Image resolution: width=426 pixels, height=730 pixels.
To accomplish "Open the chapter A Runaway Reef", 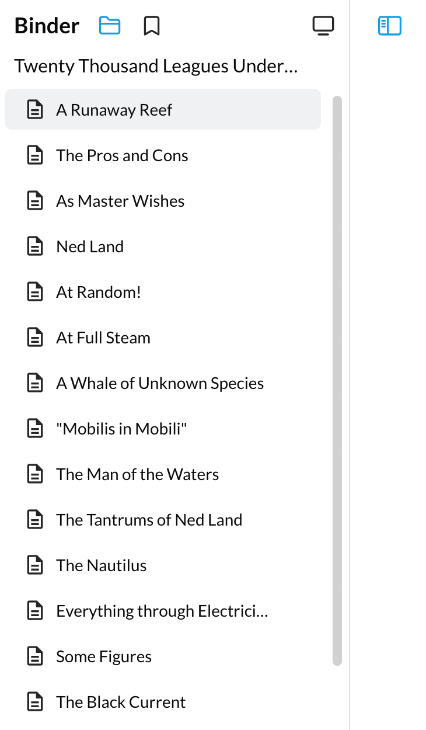I will 114,110.
